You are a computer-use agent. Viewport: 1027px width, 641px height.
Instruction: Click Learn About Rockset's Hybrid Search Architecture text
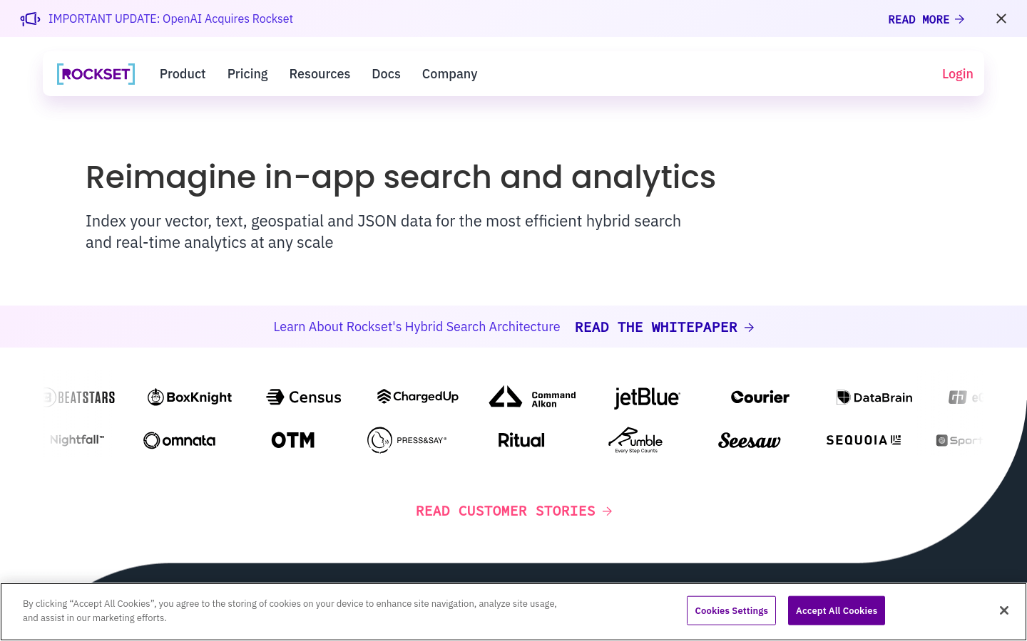417,327
